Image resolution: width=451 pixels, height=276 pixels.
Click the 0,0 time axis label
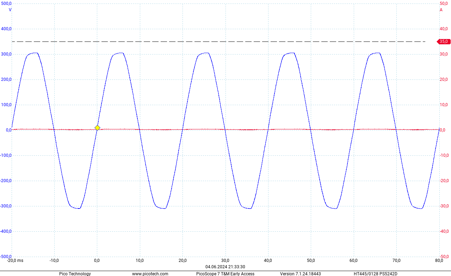(97, 261)
